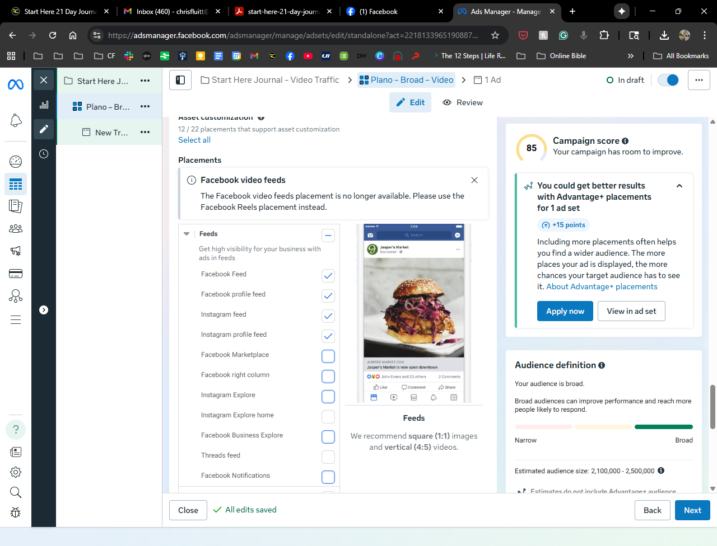Click the Meta logo icon
717x546 pixels.
click(16, 84)
